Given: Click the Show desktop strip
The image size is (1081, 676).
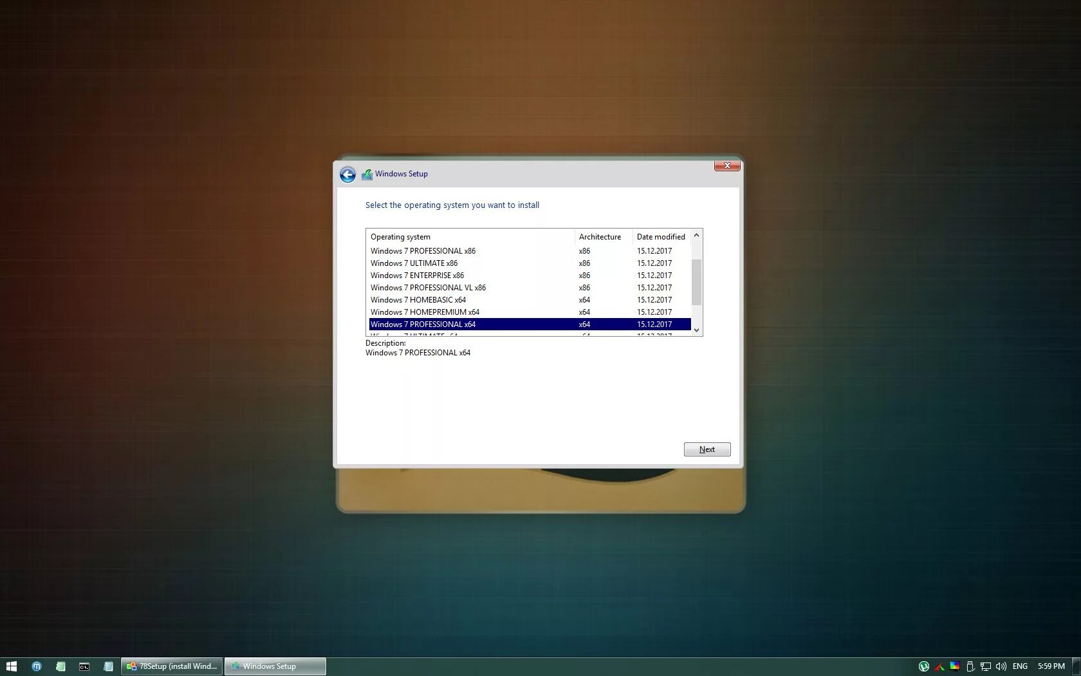Looking at the screenshot, I should click(x=1076, y=666).
